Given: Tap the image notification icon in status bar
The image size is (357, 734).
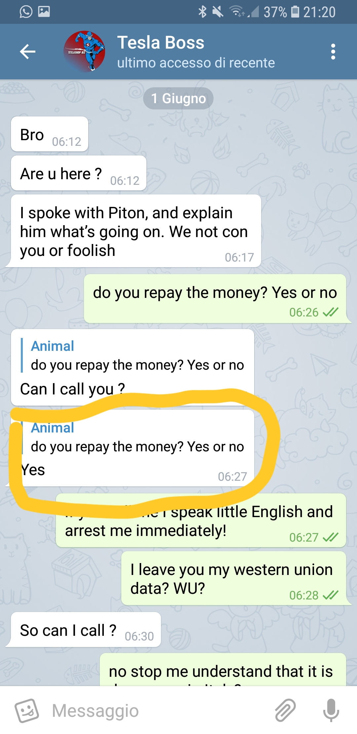Looking at the screenshot, I should click(x=44, y=12).
